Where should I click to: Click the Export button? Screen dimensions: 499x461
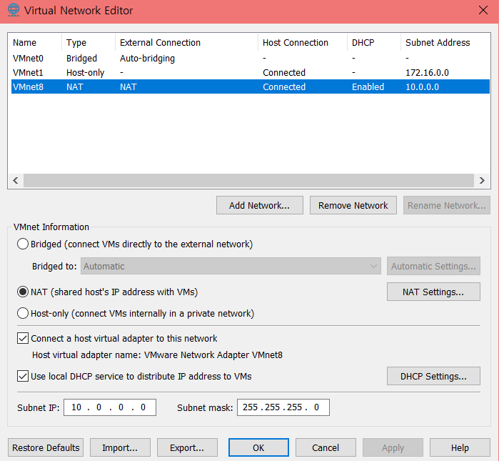(187, 447)
